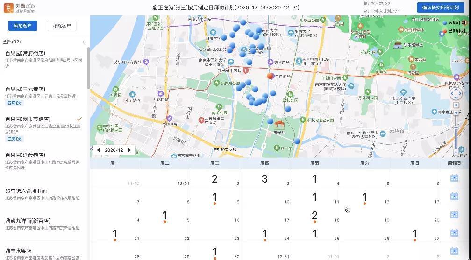471x260 pixels.
Task: Open week preview for first calendar week
Action: [454, 178]
